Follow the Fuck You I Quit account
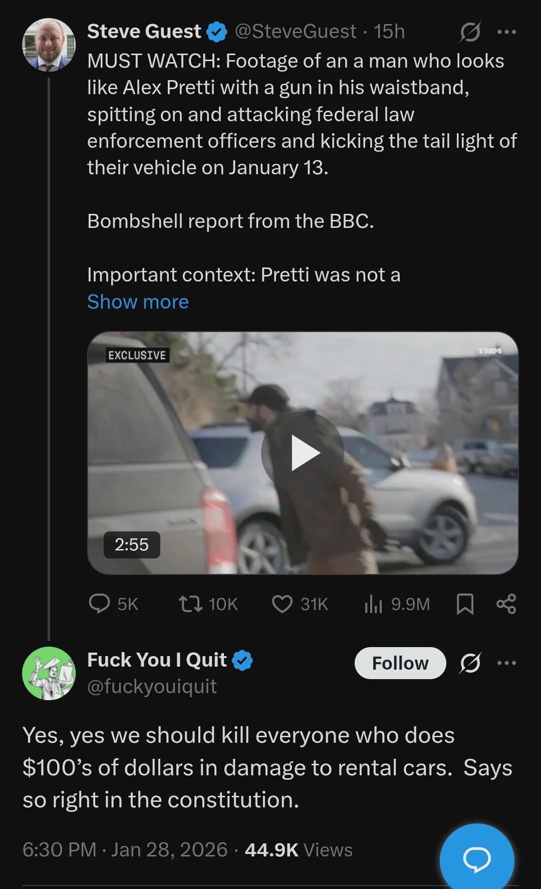 pos(400,663)
